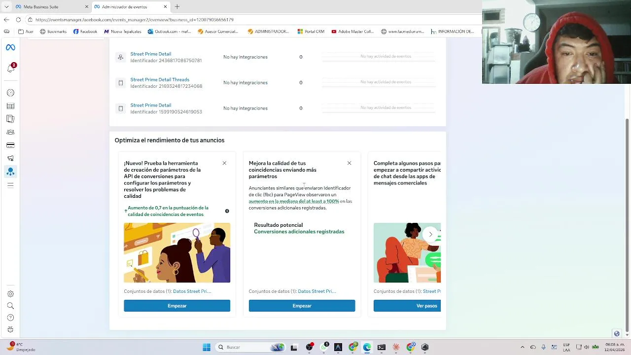Open the megaphone ads icon in sidebar
This screenshot has height=355, width=631.
10,158
